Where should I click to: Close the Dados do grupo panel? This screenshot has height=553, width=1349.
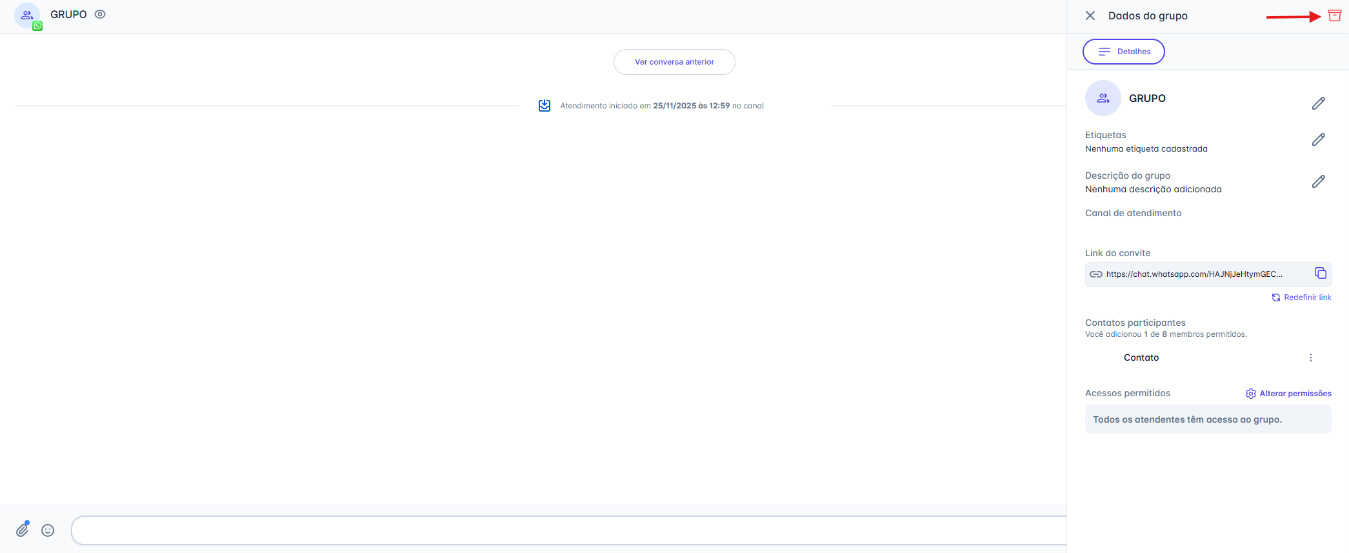[1090, 15]
